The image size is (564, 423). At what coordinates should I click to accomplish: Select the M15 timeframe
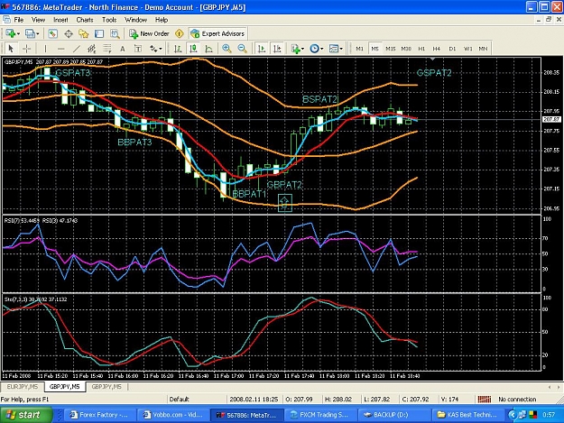[390, 49]
